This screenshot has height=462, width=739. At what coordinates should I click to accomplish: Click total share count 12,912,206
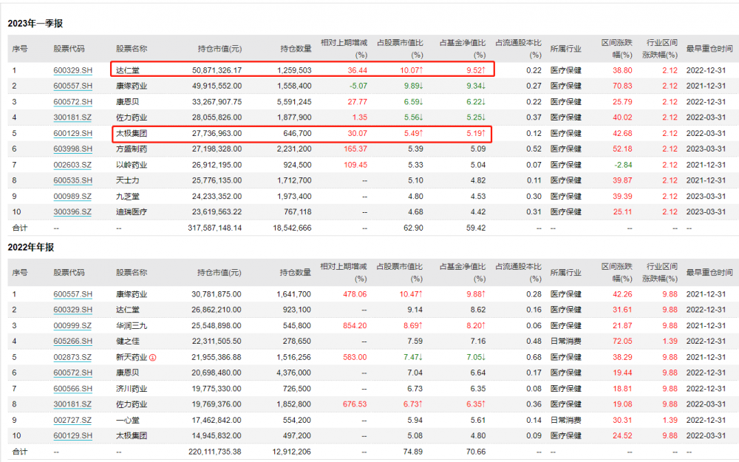(292, 452)
